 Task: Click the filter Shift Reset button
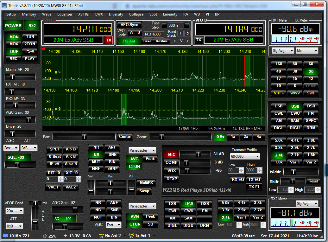313,181
